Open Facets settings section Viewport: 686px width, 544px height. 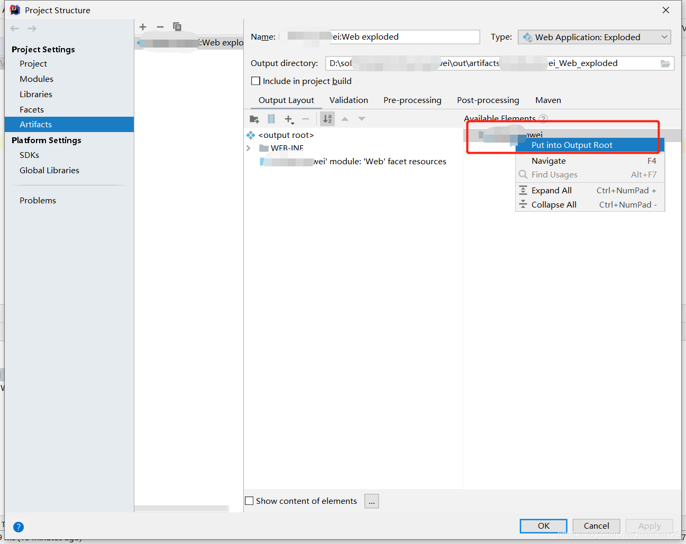pyautogui.click(x=32, y=110)
